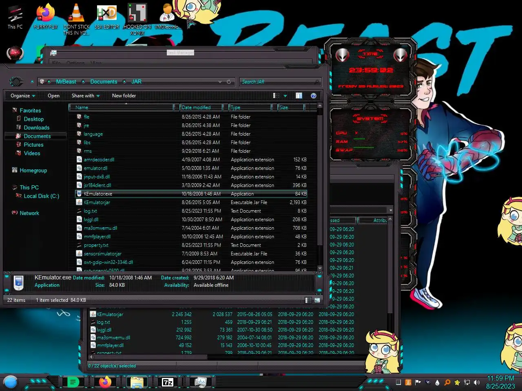The height and width of the screenshot is (391, 522).
Task: Click the Start orb on taskbar
Action: [x=11, y=382]
